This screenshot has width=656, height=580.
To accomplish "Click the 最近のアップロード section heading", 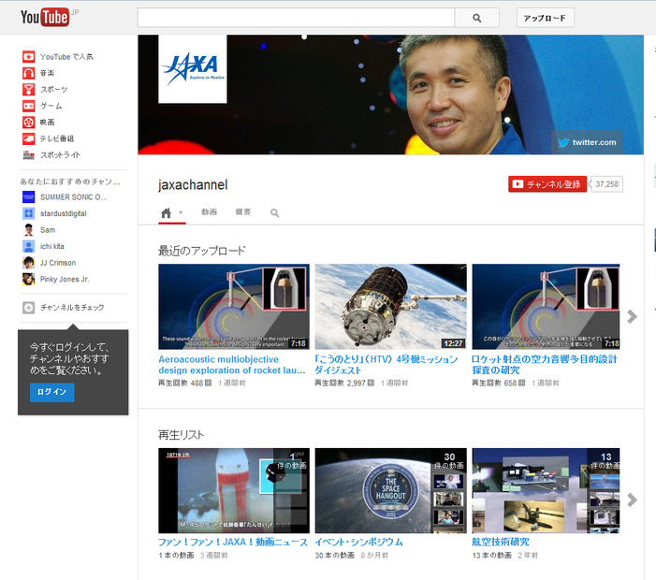I will (x=201, y=251).
